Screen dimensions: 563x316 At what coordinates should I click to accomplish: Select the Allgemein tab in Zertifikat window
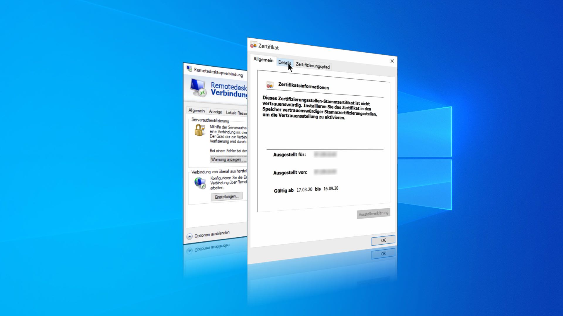263,59
